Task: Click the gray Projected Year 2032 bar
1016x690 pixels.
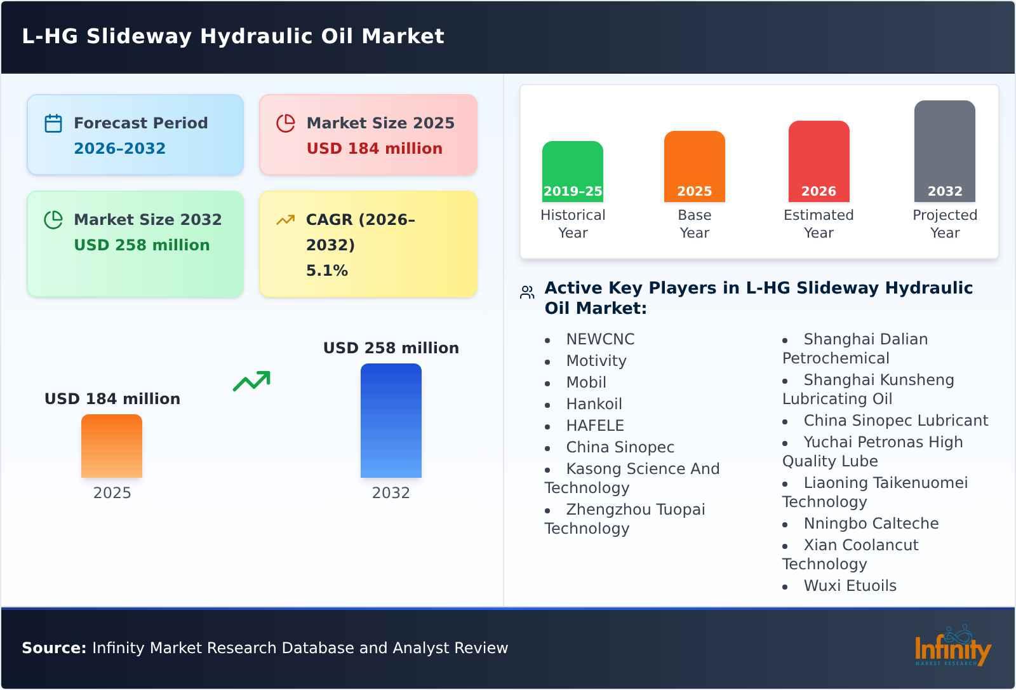Action: (944, 152)
